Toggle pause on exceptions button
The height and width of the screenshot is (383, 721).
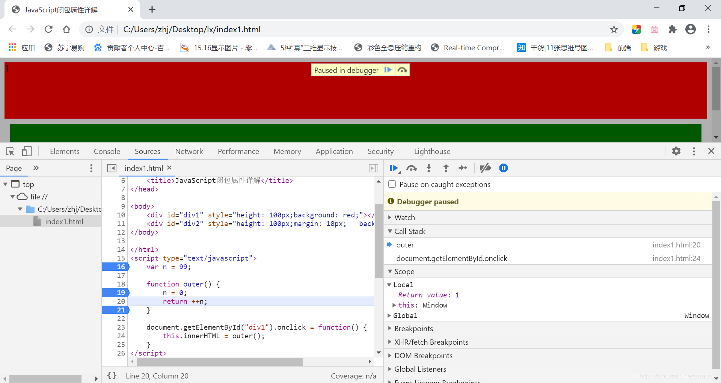[504, 168]
